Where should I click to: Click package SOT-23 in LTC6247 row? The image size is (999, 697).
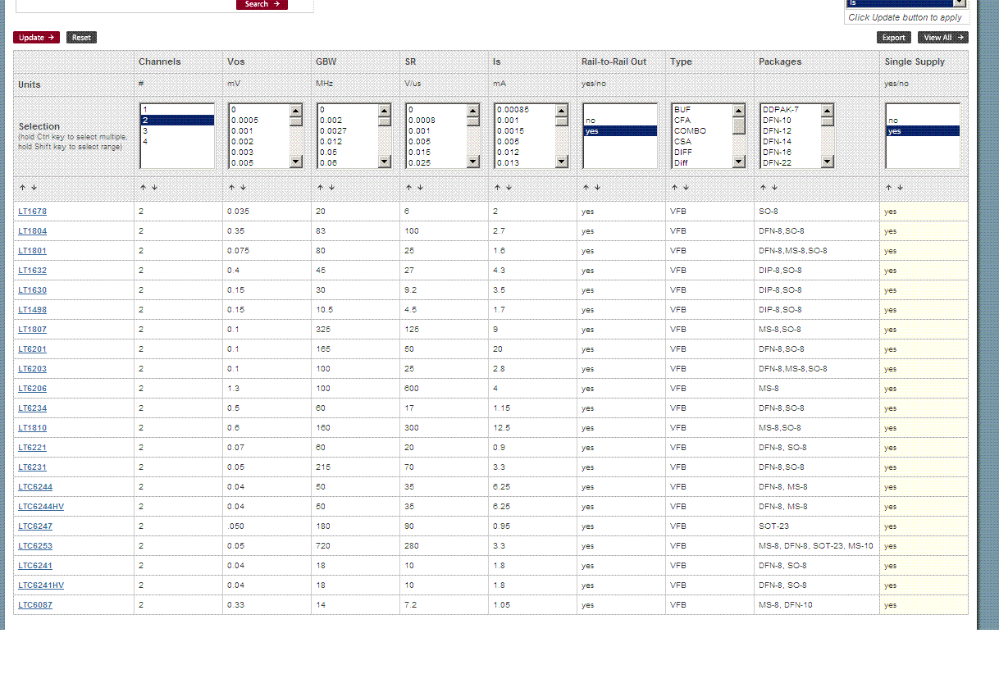click(773, 526)
